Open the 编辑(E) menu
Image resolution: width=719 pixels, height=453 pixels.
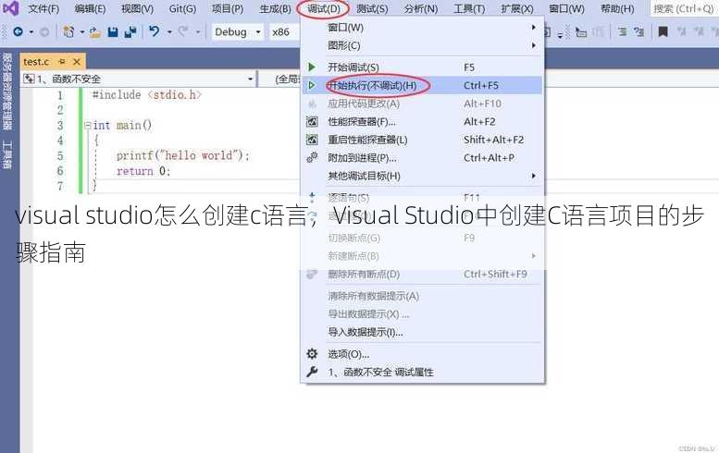[x=90, y=8]
